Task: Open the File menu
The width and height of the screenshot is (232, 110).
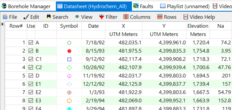Action: pyautogui.click(x=10, y=17)
